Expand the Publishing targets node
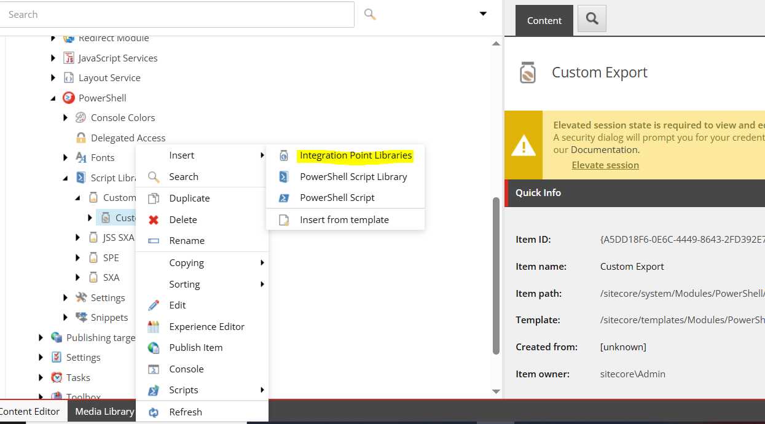 41,338
